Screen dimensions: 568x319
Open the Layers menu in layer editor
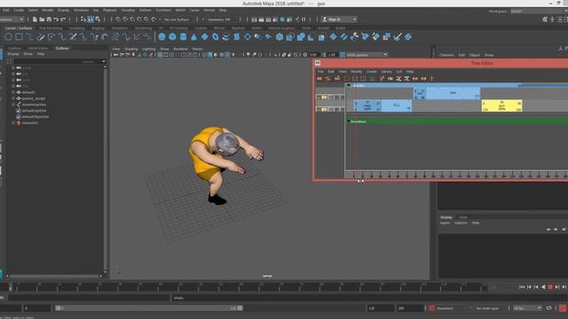pyautogui.click(x=445, y=222)
